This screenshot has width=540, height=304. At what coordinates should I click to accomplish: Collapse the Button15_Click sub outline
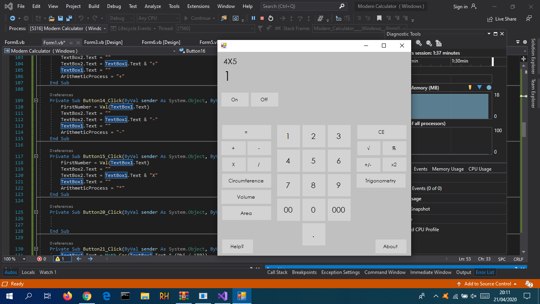tap(36, 156)
